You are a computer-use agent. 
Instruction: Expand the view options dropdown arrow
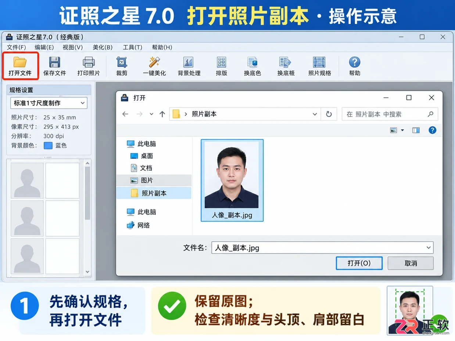pyautogui.click(x=402, y=130)
